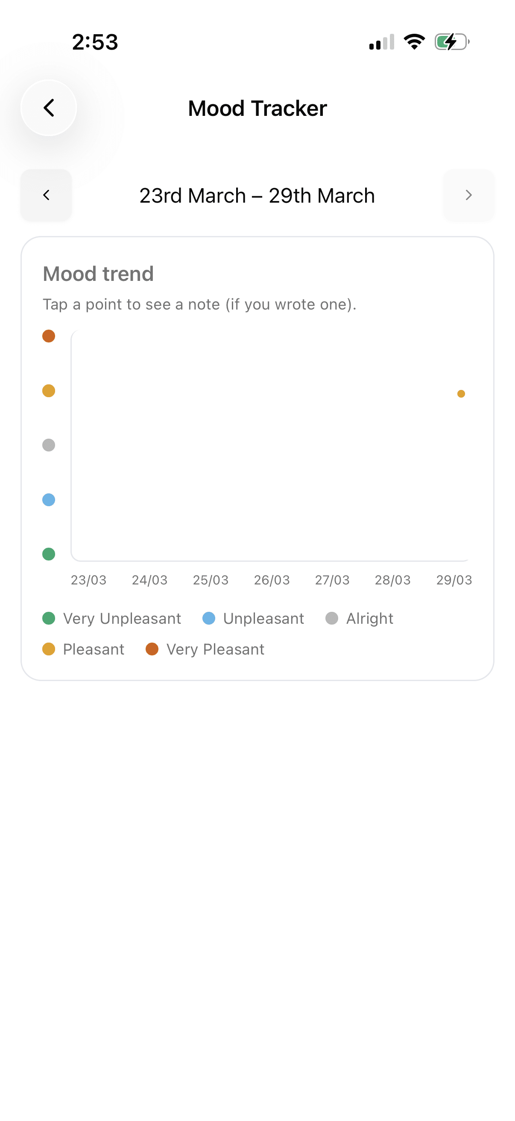Select the gray Alright legend dot
The width and height of the screenshot is (515, 1121).
pos(332,618)
